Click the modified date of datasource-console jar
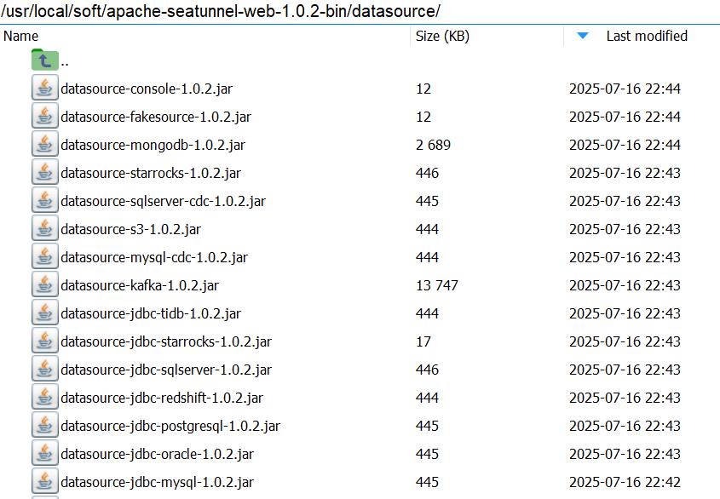This screenshot has height=499, width=720. click(625, 89)
